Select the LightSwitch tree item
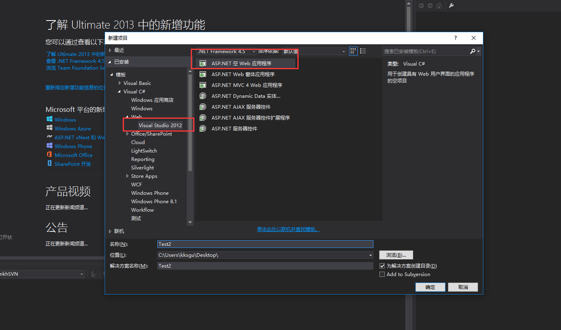This screenshot has height=330, width=561. pyautogui.click(x=144, y=151)
